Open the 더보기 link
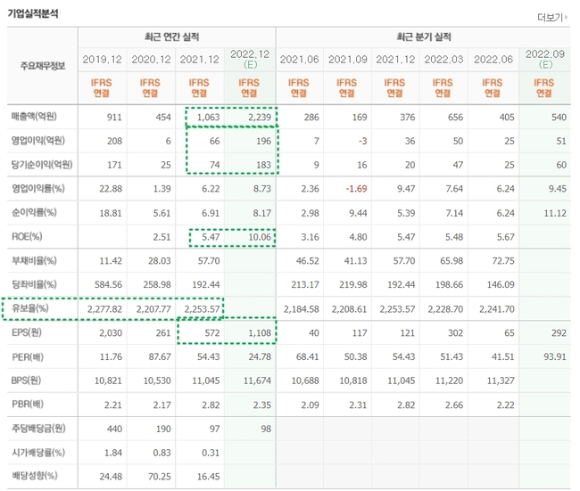This screenshot has width=580, height=491. tap(551, 17)
